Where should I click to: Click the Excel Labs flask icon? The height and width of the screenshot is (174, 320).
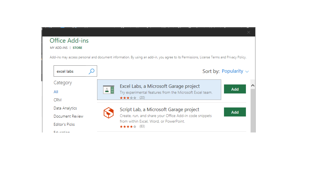coord(108,90)
